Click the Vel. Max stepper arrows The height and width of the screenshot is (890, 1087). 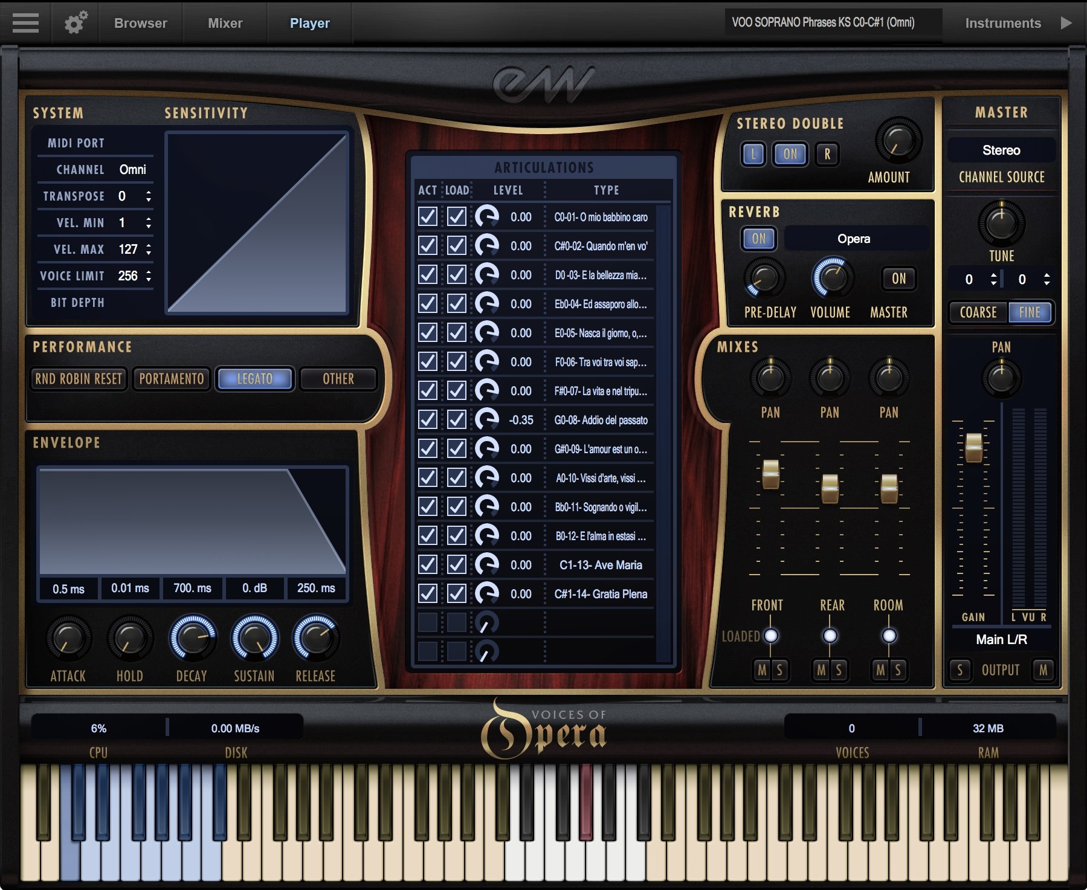[149, 249]
